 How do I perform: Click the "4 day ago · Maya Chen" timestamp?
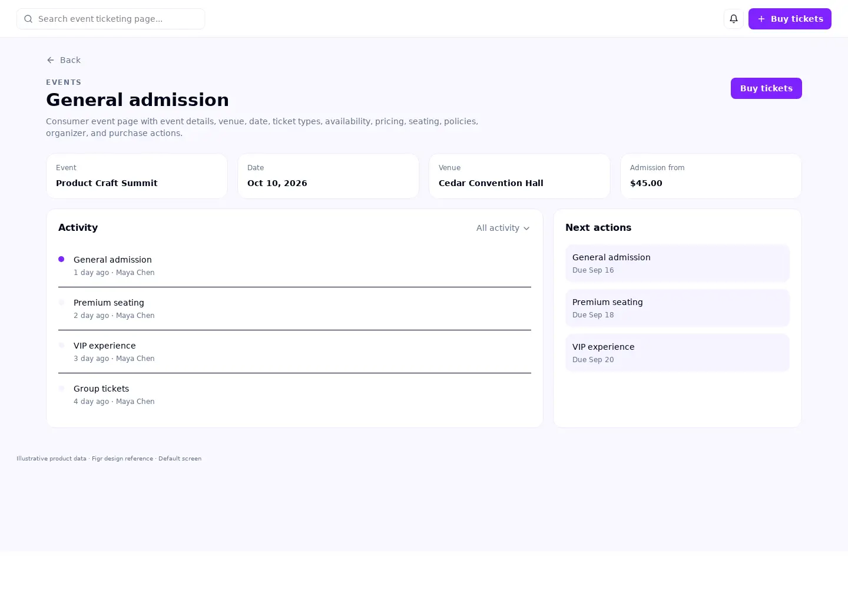(x=114, y=402)
